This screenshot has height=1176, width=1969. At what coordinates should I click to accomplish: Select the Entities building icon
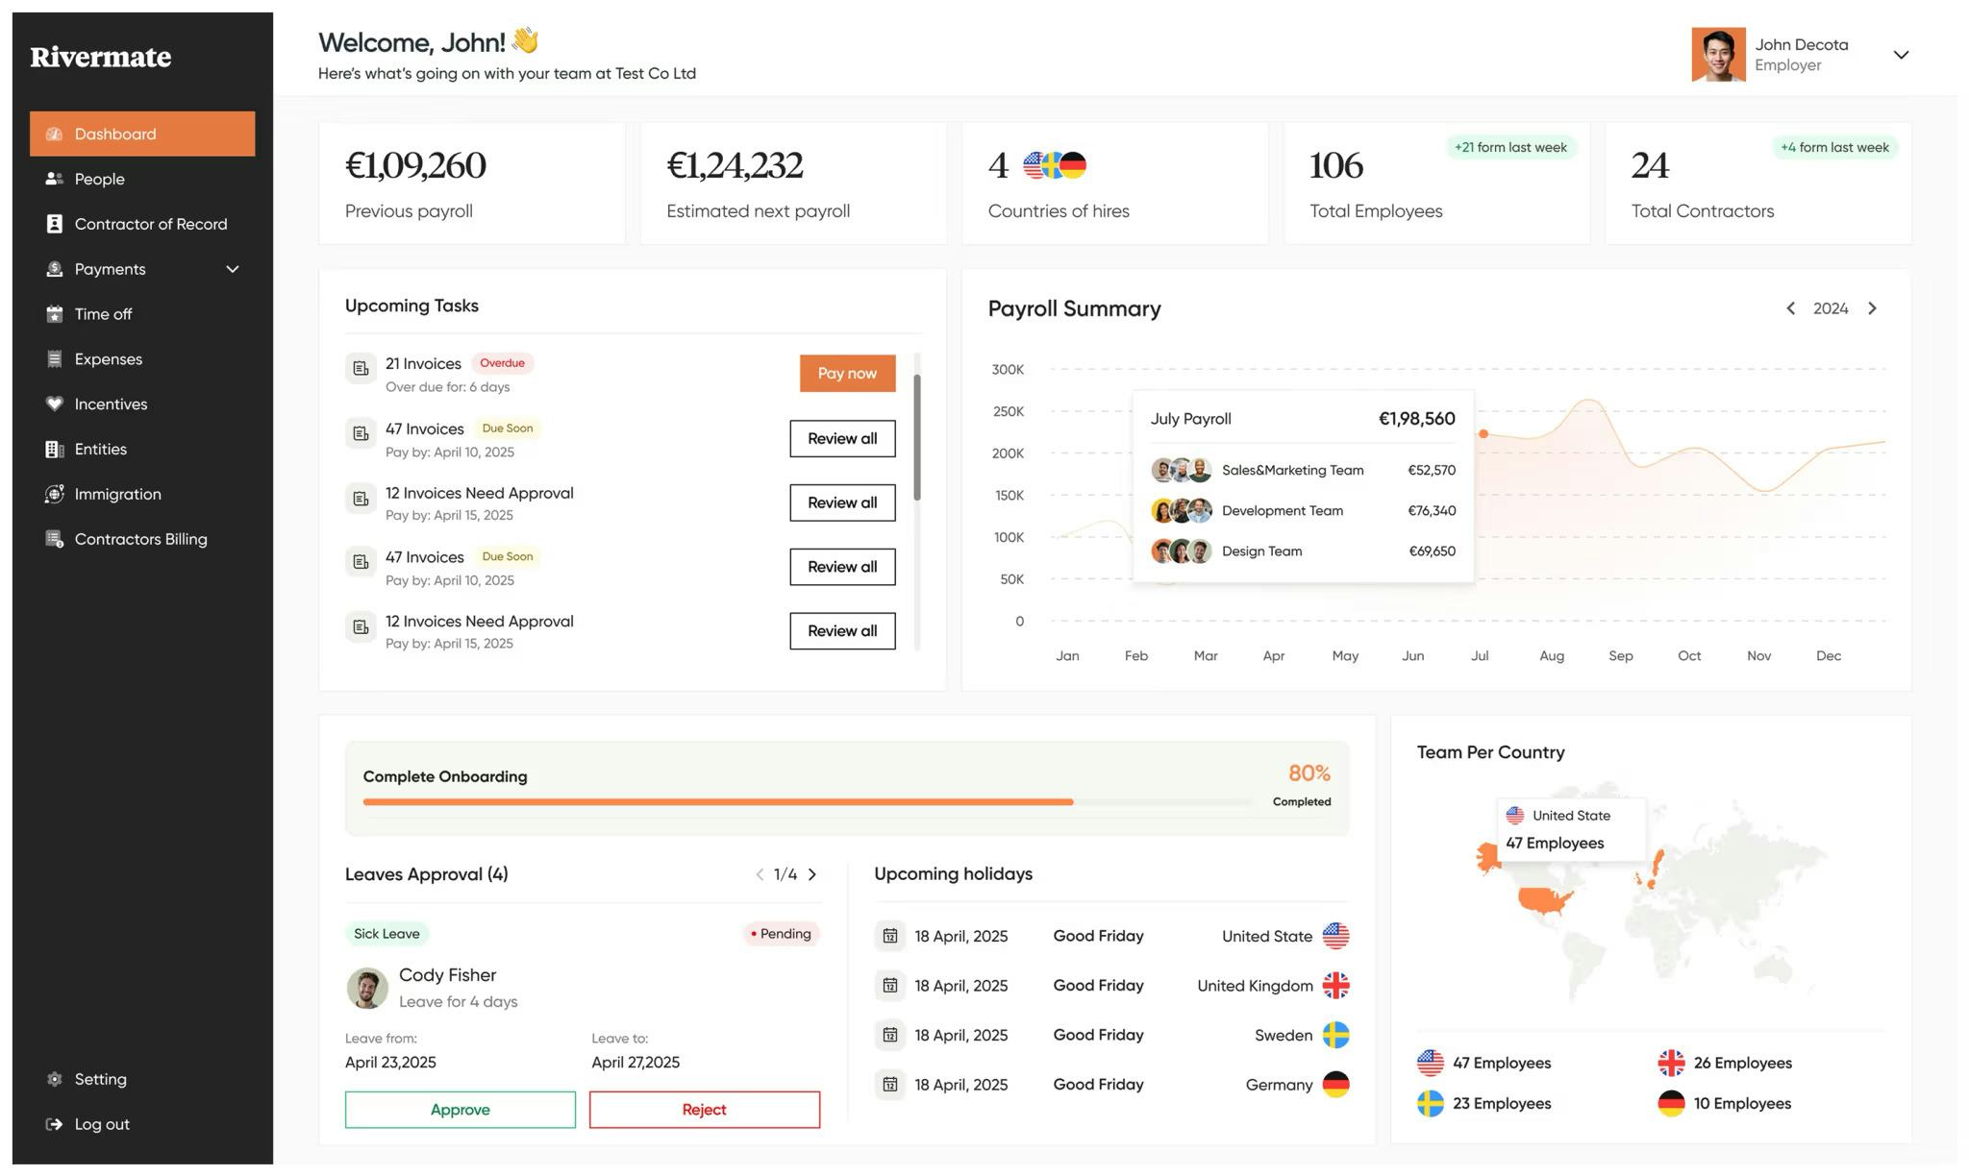pos(55,449)
